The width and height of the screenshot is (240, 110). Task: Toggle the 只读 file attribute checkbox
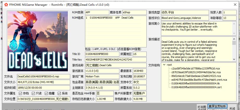(x=33, y=93)
